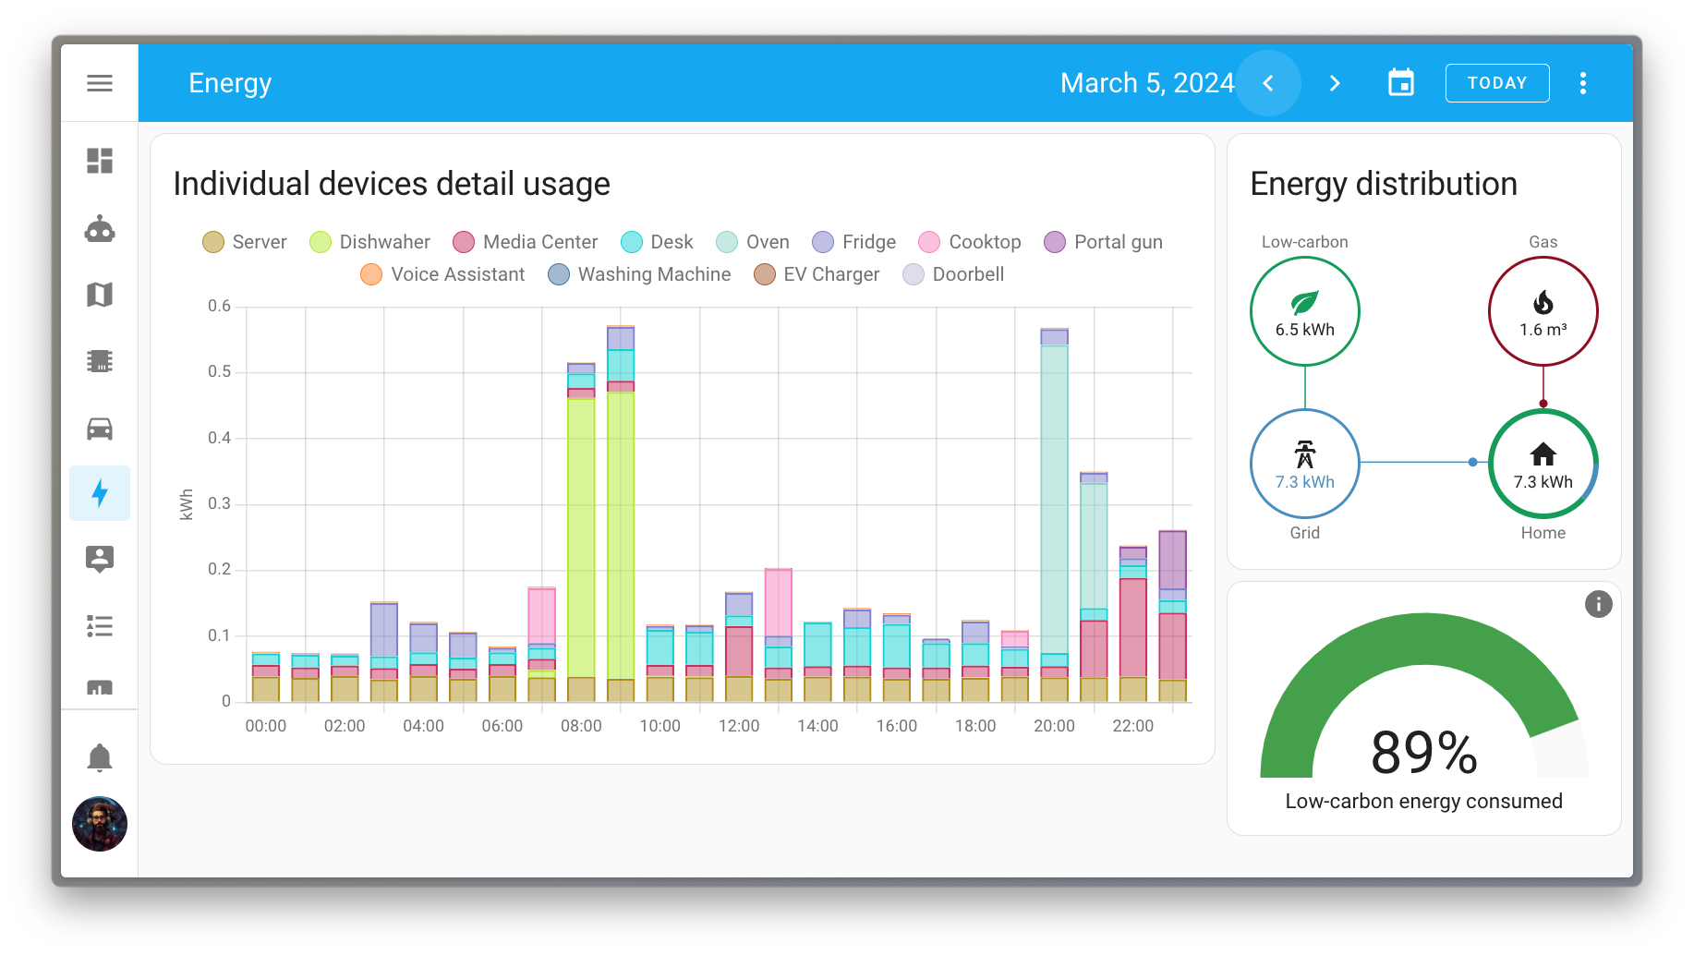This screenshot has height=955, width=1694.
Task: Click the info icon on the low-carbon gauge
Action: (x=1598, y=603)
